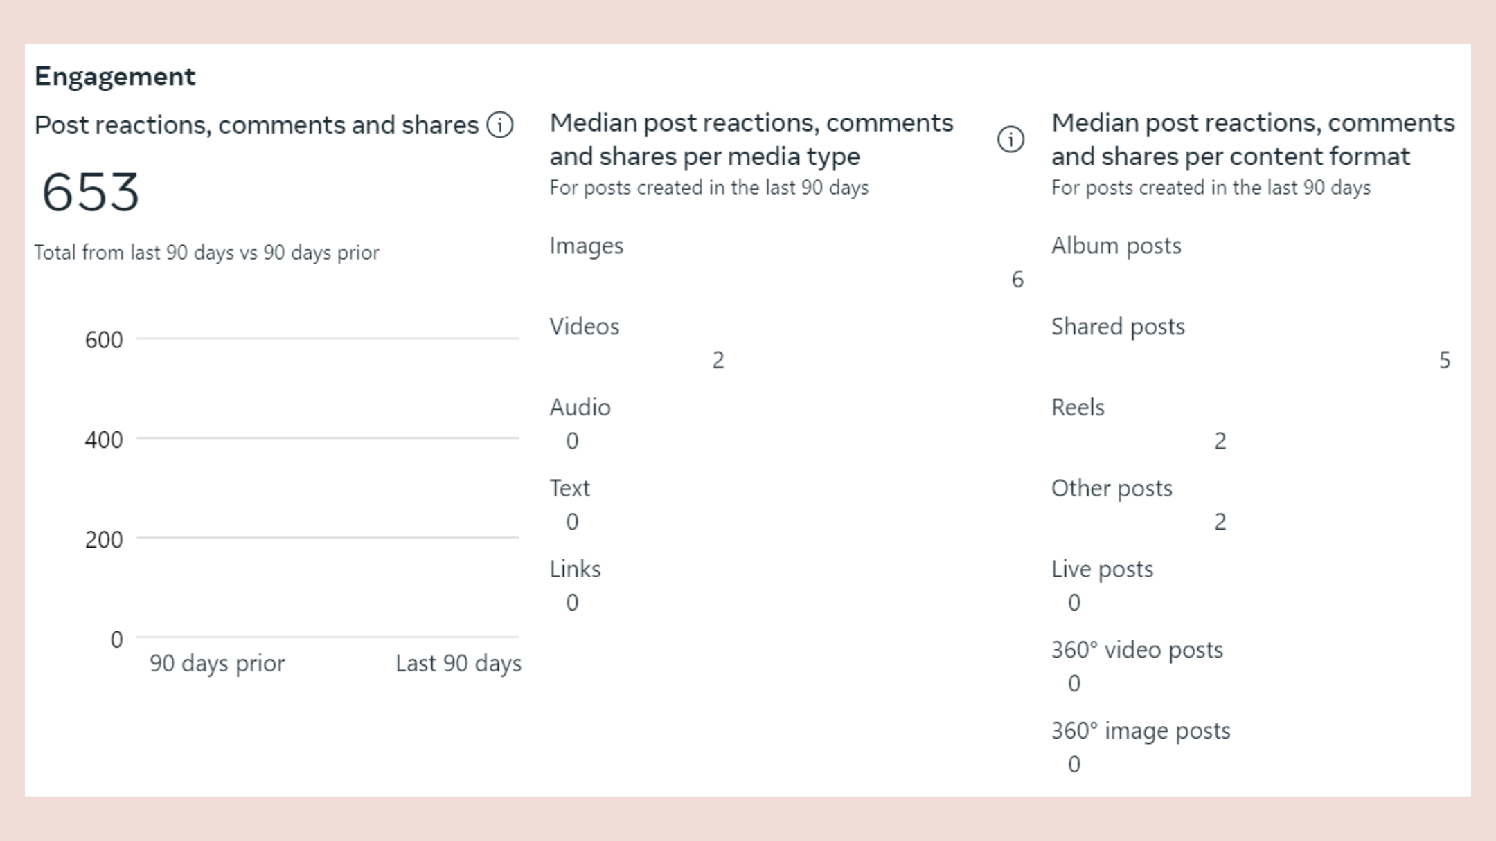Click the Engagement section heading
Viewport: 1496px width, 841px height.
pos(115,77)
